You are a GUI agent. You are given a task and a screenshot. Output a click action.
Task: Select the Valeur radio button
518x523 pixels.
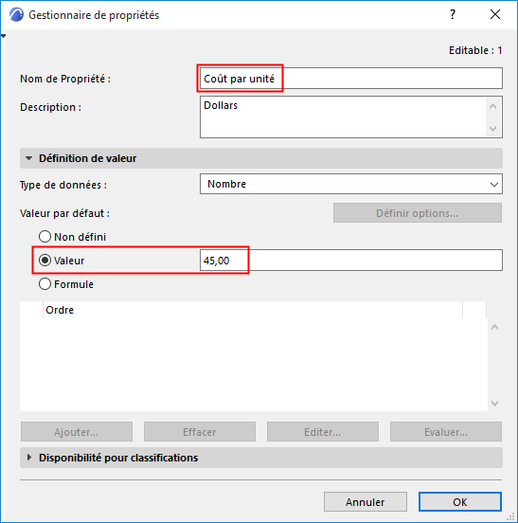click(45, 261)
